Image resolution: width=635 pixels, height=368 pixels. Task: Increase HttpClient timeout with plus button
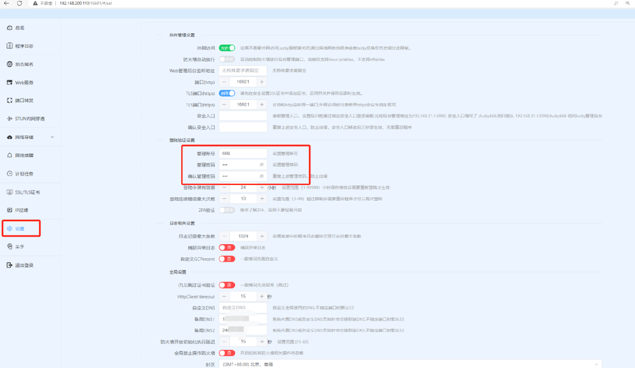(x=262, y=296)
